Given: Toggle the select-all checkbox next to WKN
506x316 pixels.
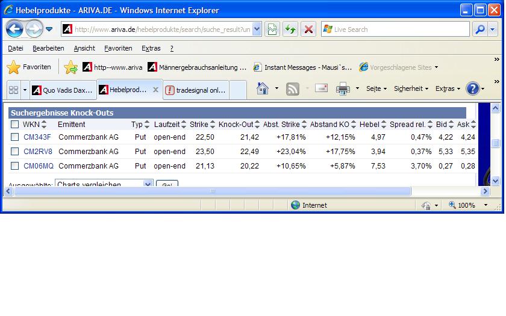Looking at the screenshot, I should click(14, 125).
